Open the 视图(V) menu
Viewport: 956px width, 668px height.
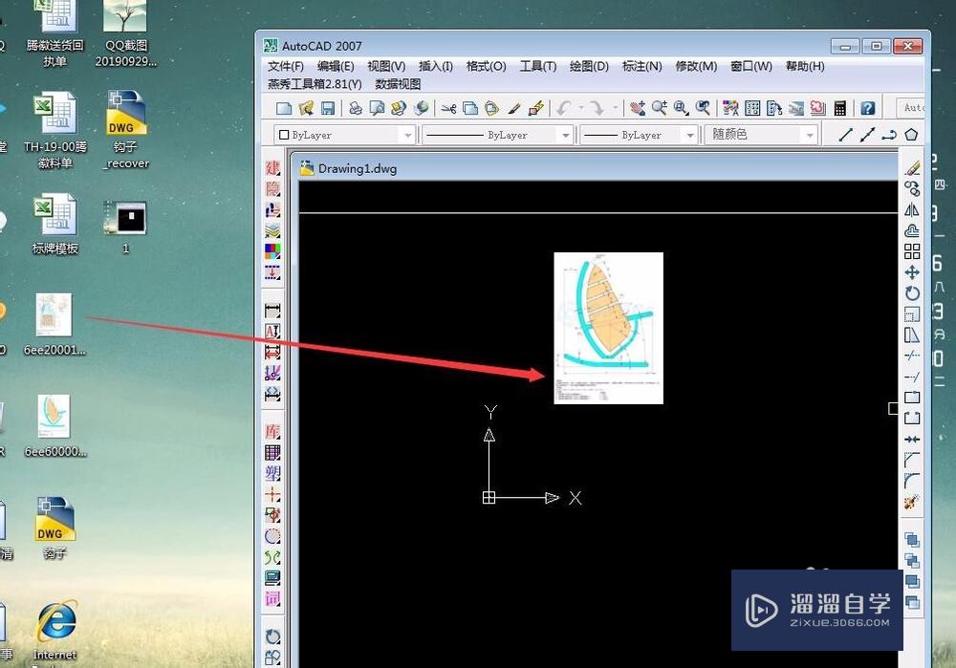click(x=386, y=66)
